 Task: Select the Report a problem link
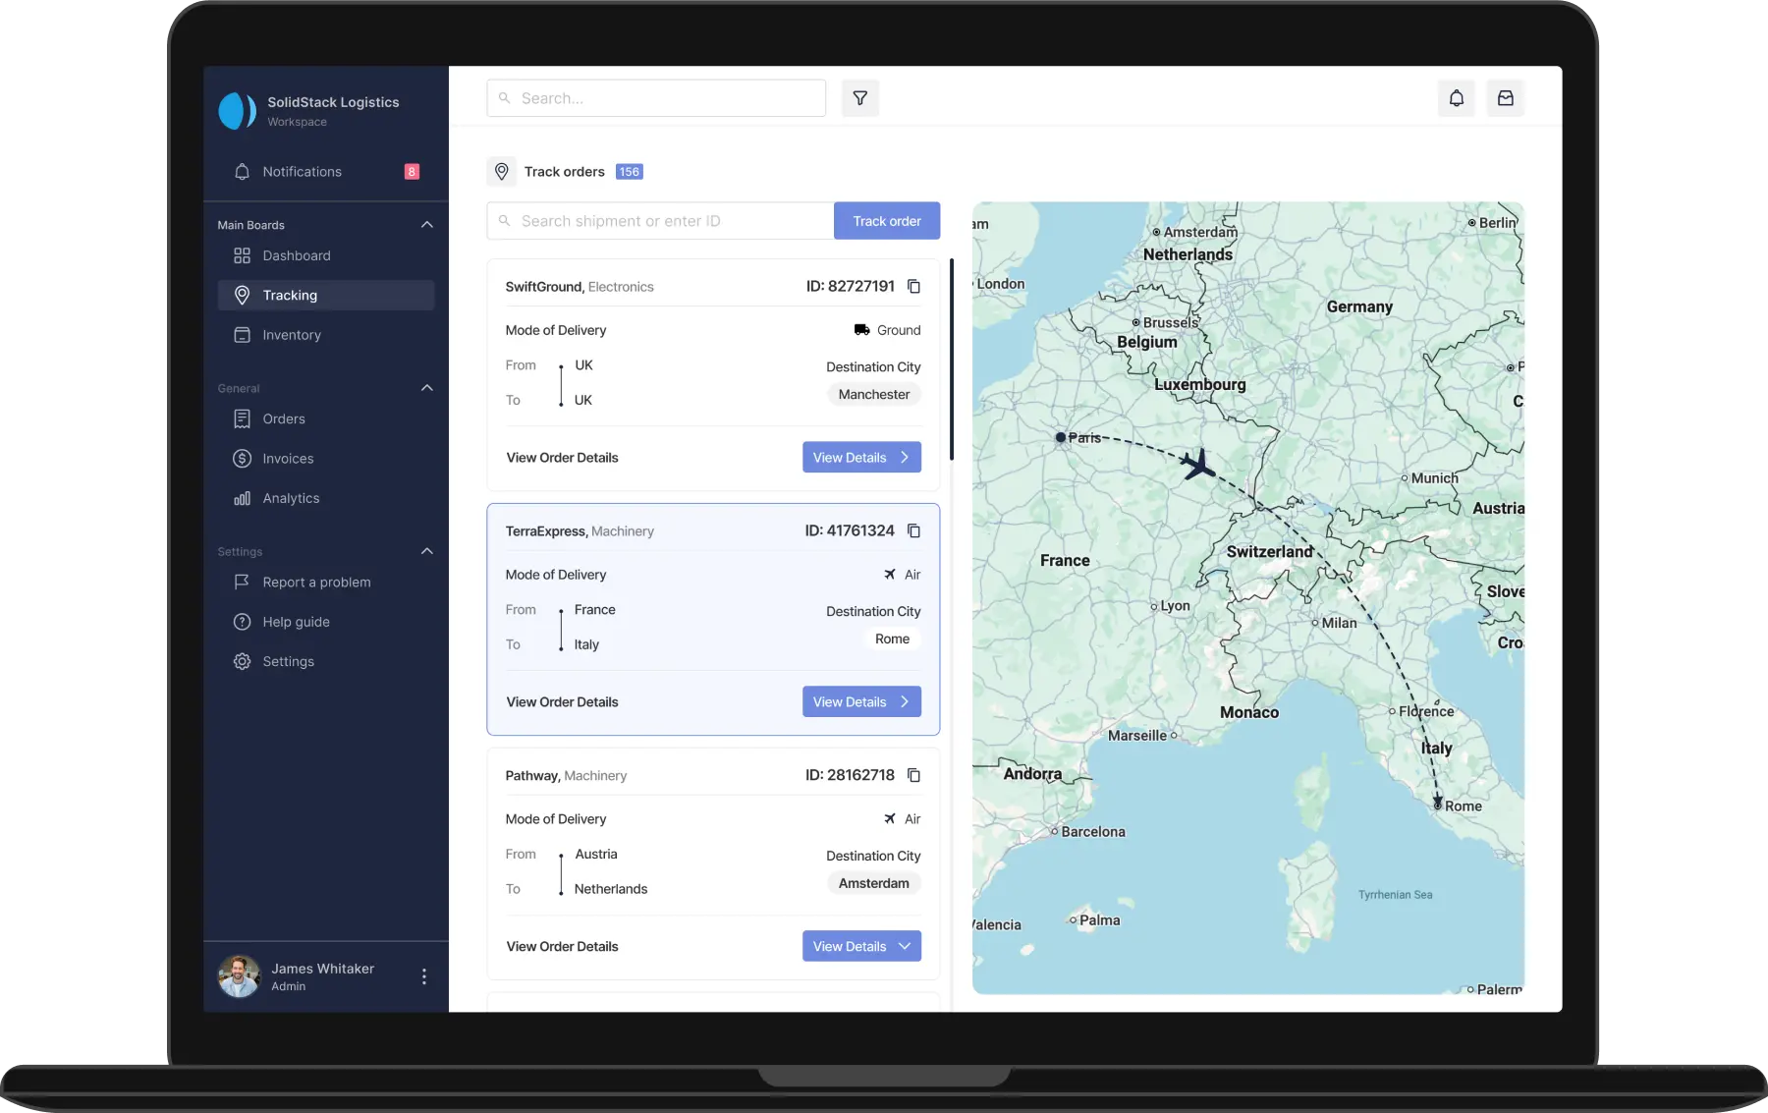pos(316,583)
